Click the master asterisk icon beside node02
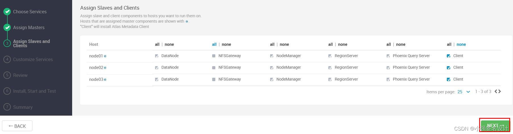Viewport: 513px width, 134px height. [105, 68]
